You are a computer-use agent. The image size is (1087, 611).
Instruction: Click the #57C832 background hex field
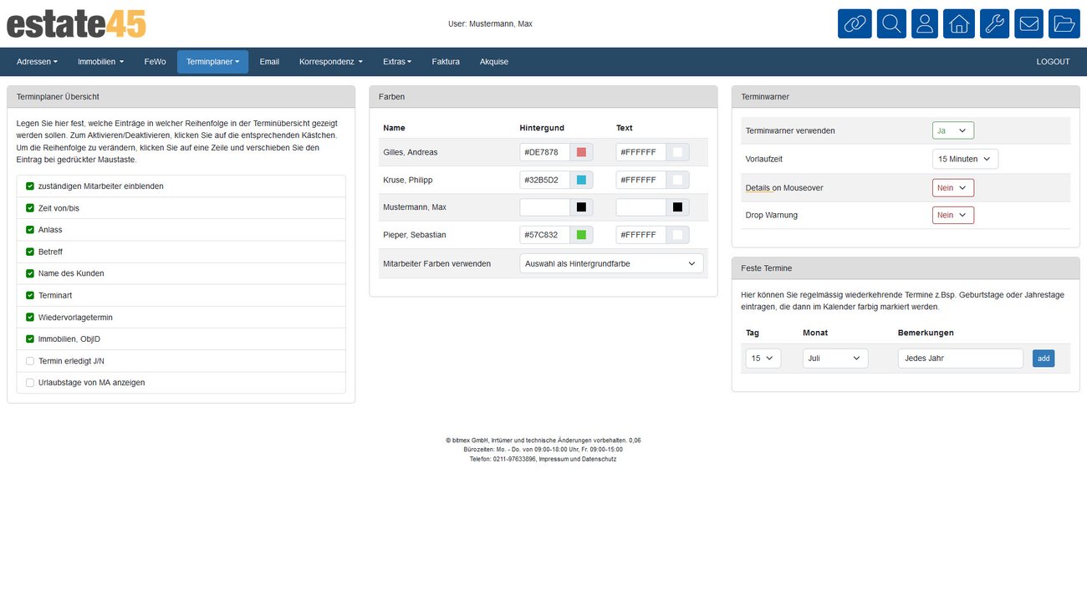[x=545, y=235]
